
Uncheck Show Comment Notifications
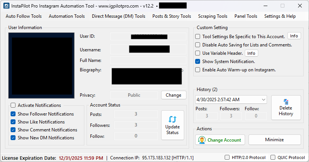[x=13, y=130]
